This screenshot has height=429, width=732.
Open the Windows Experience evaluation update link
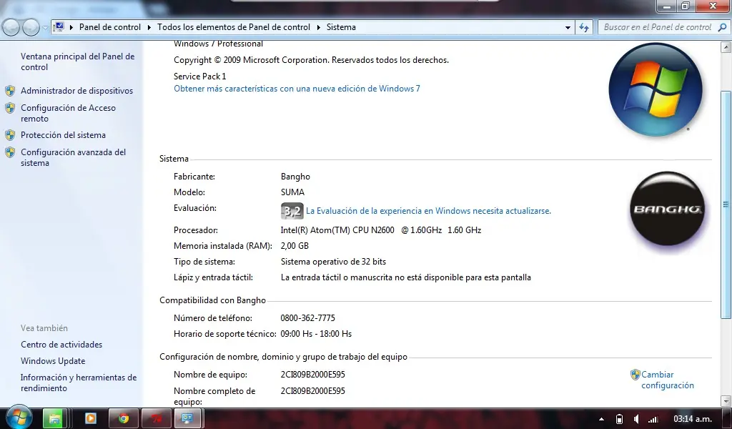pos(428,211)
